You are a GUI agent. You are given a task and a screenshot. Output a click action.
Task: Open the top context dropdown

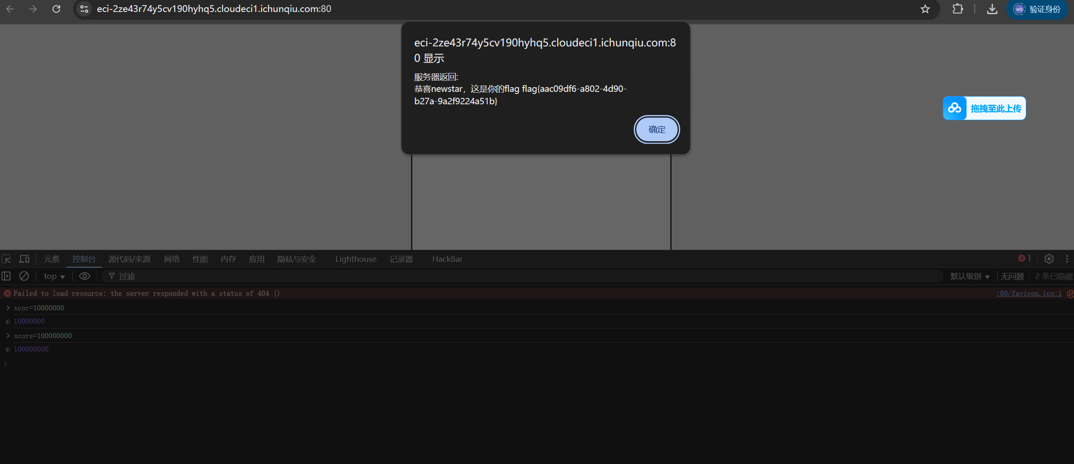pos(54,276)
